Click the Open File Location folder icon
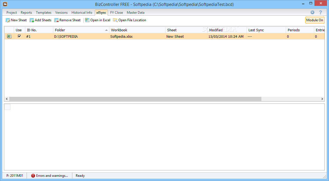The height and width of the screenshot is (181, 329). pos(115,20)
